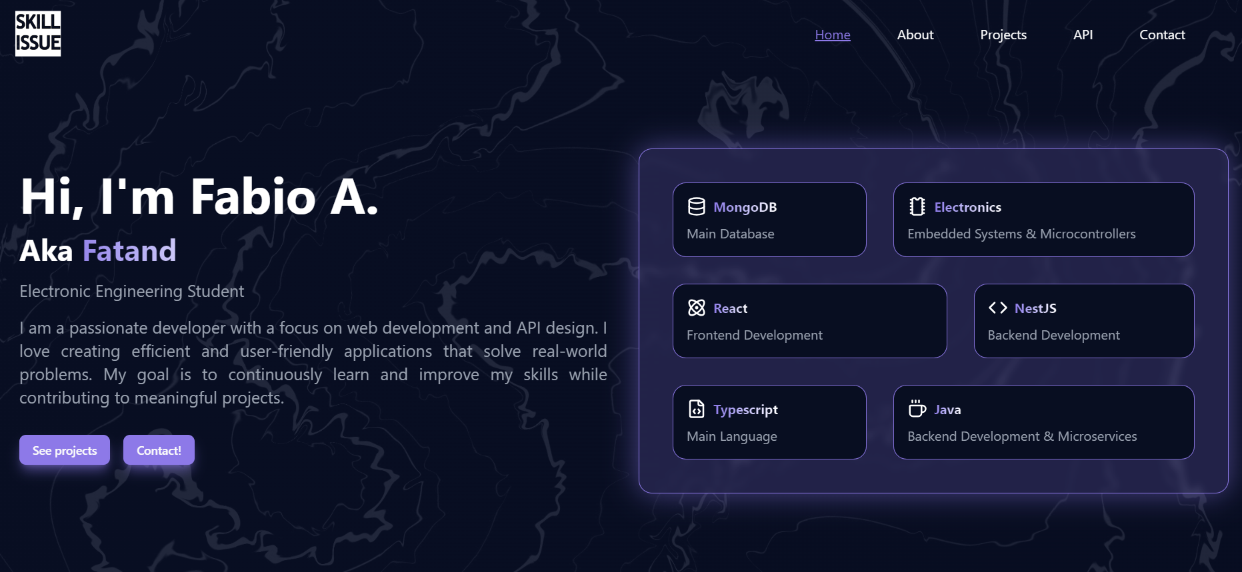Viewport: 1242px width, 572px height.
Task: Open the Projects nav item
Action: [1003, 35]
